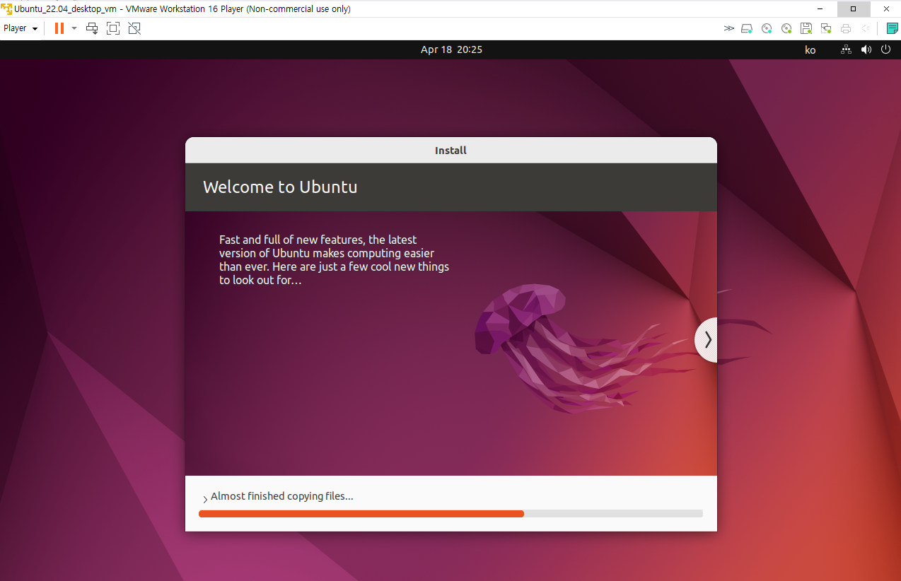Click the CD/DVD drive icon next to hard disk

pos(767,28)
